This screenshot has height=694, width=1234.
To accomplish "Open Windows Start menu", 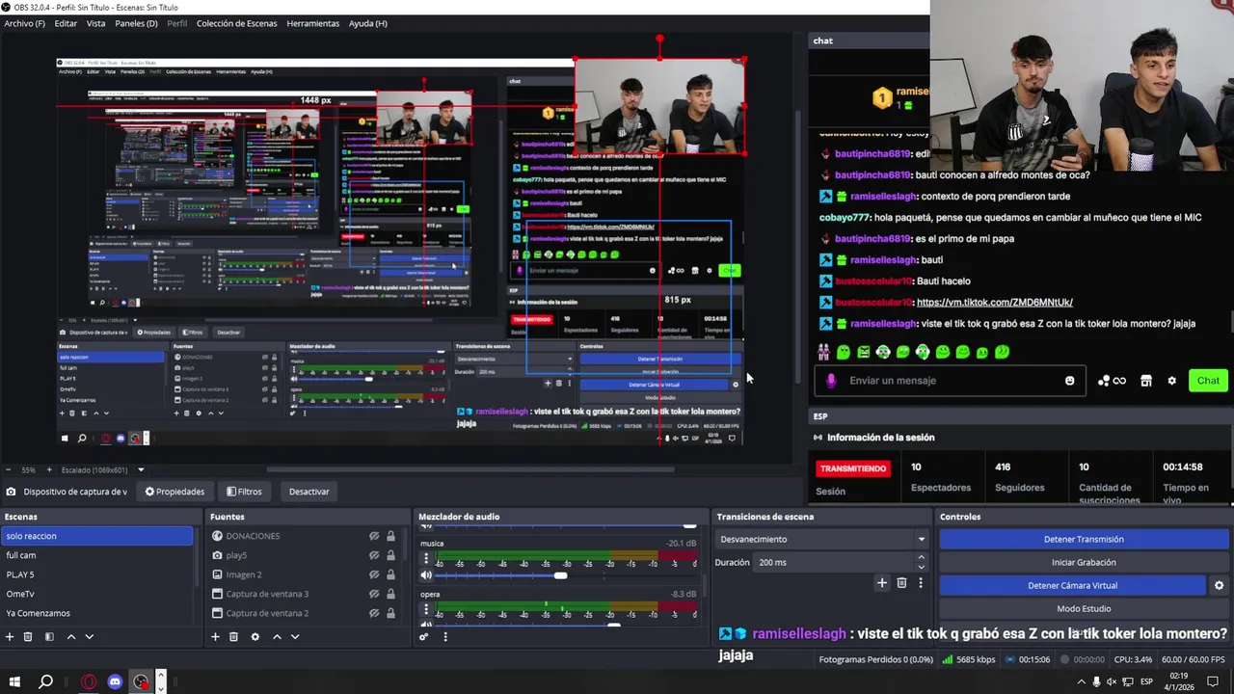I will tap(15, 681).
